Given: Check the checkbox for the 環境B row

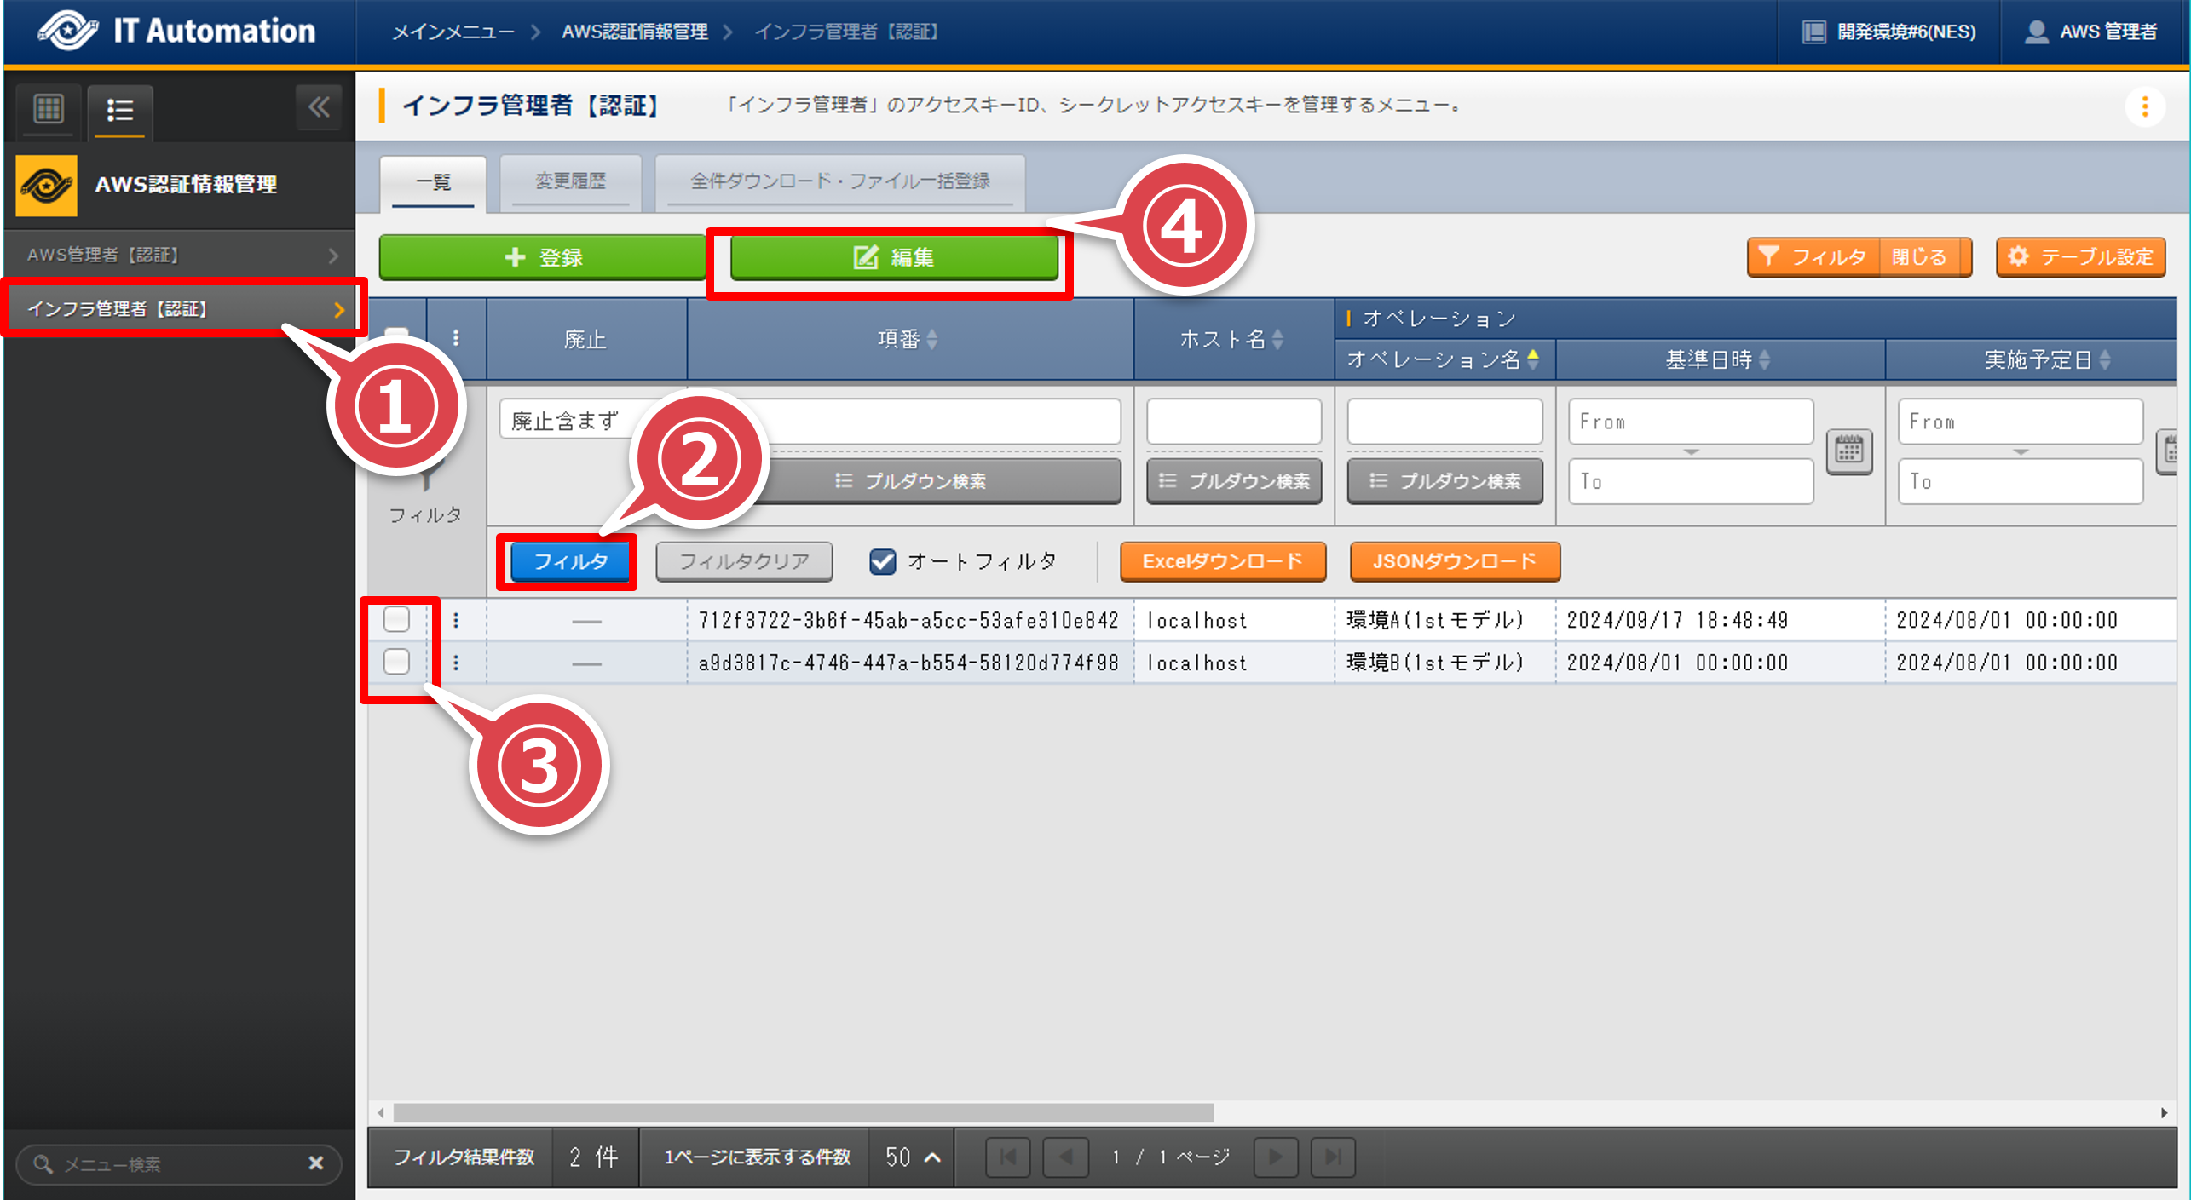Looking at the screenshot, I should click(396, 662).
